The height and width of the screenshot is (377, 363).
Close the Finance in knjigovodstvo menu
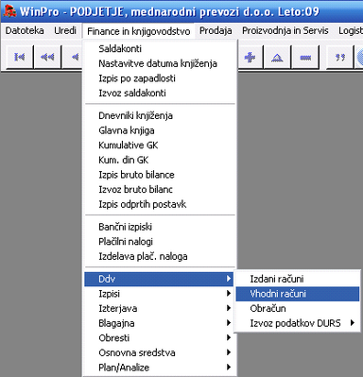(x=138, y=31)
